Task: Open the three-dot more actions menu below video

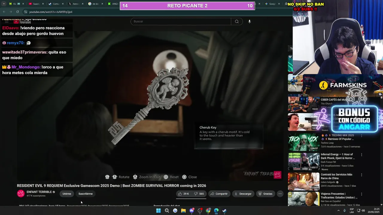Action: pos(280,194)
